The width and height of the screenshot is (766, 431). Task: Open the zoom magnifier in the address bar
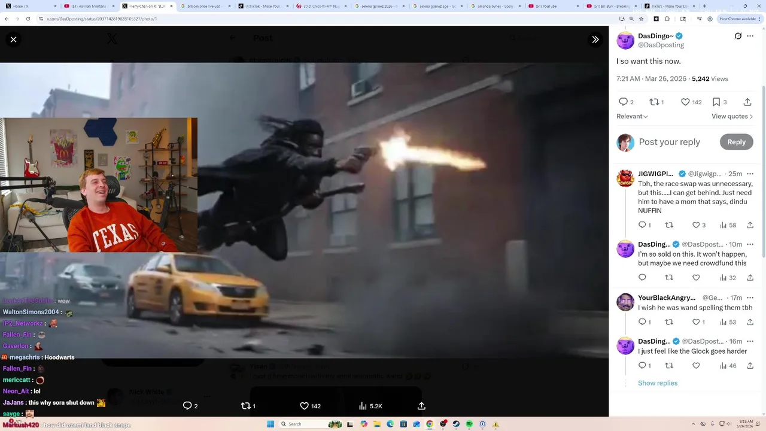coord(631,19)
